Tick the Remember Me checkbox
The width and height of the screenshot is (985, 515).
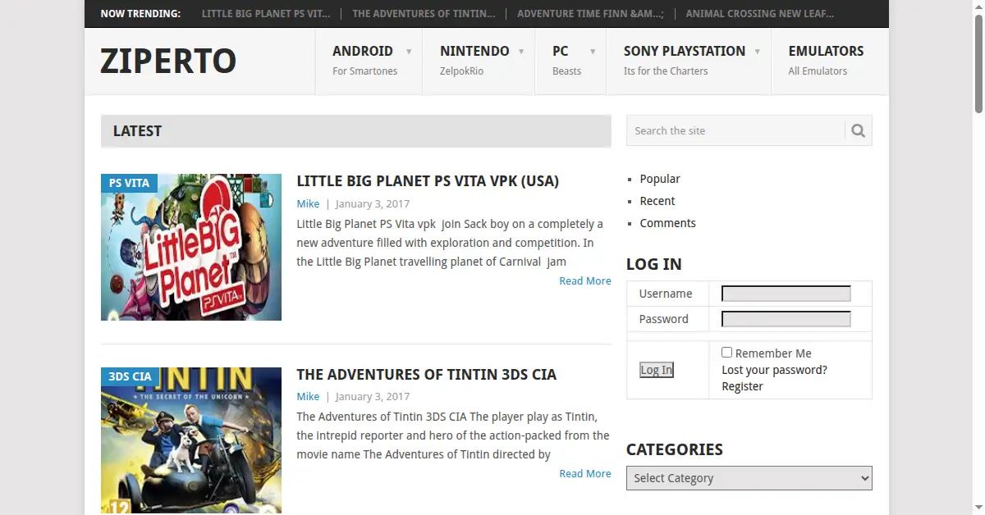[726, 353]
